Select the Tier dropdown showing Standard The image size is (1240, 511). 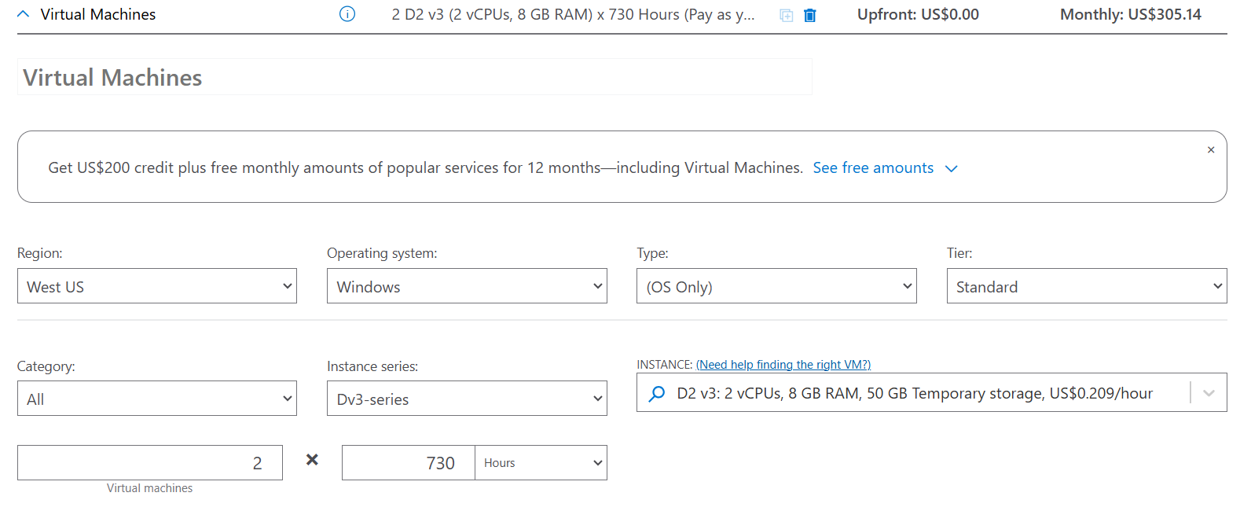coord(1086,286)
